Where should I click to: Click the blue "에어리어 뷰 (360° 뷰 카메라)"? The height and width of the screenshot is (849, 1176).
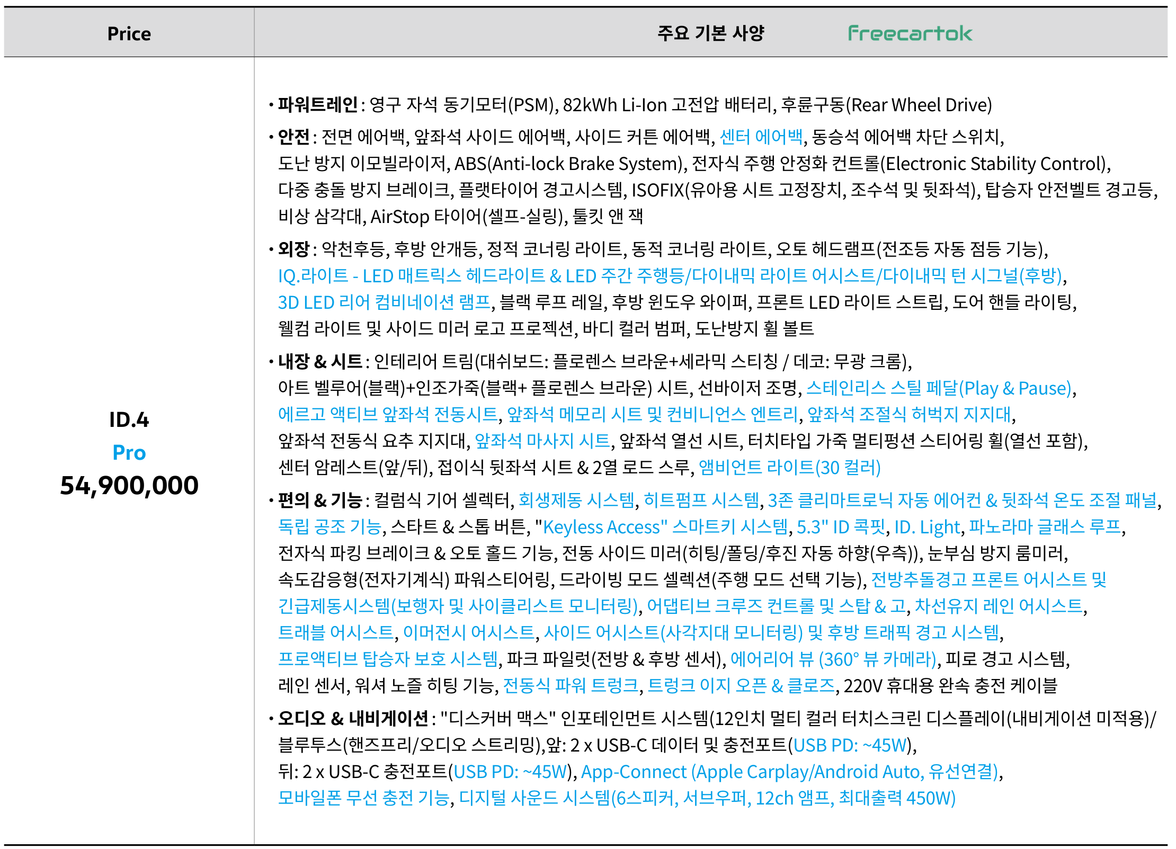[833, 659]
